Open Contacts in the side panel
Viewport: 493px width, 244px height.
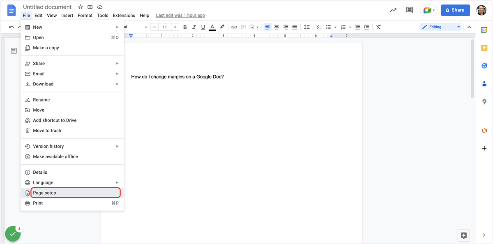click(484, 84)
